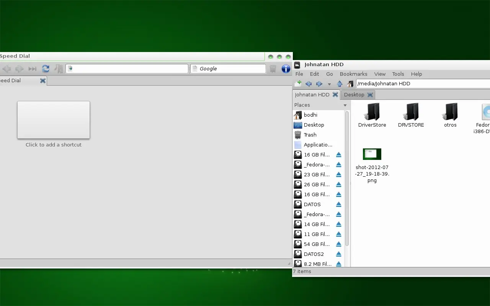Eject the 54 GB Filesystem volume
The width and height of the screenshot is (490, 306).
(338, 244)
